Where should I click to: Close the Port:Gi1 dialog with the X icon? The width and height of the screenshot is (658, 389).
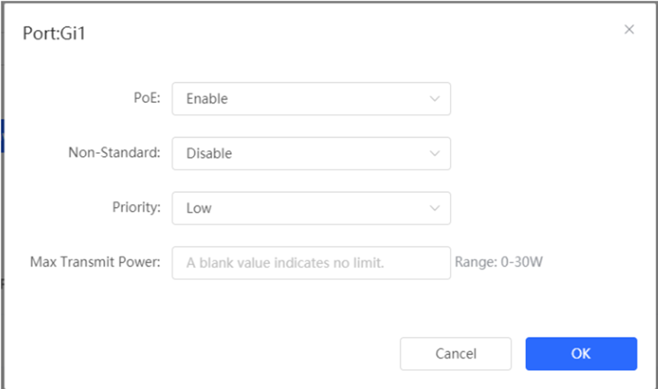628,30
